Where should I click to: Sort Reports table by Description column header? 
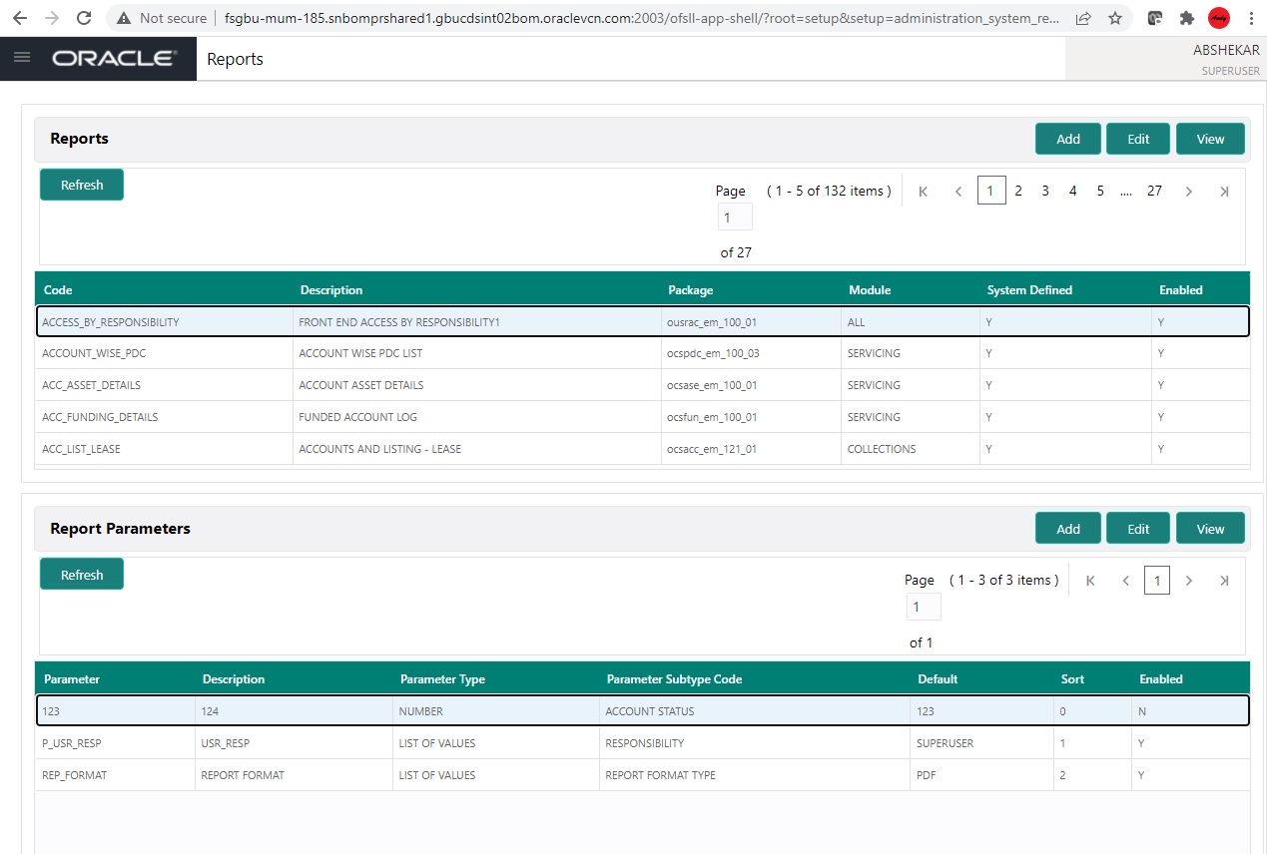[x=331, y=290]
